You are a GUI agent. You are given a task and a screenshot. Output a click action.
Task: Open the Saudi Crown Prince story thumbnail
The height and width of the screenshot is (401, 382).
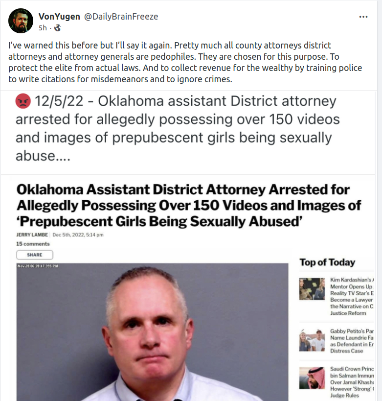[x=312, y=378]
